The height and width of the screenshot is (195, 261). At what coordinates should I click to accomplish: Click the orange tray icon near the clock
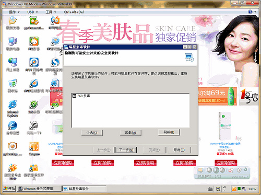tap(234, 189)
